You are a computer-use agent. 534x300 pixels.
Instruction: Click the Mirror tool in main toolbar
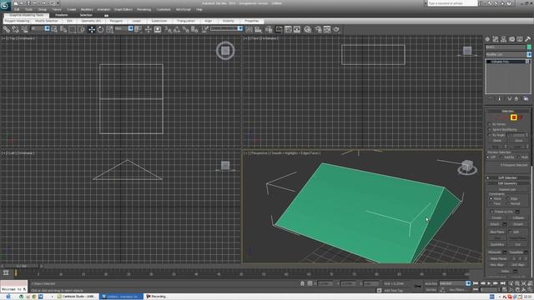pos(249,30)
